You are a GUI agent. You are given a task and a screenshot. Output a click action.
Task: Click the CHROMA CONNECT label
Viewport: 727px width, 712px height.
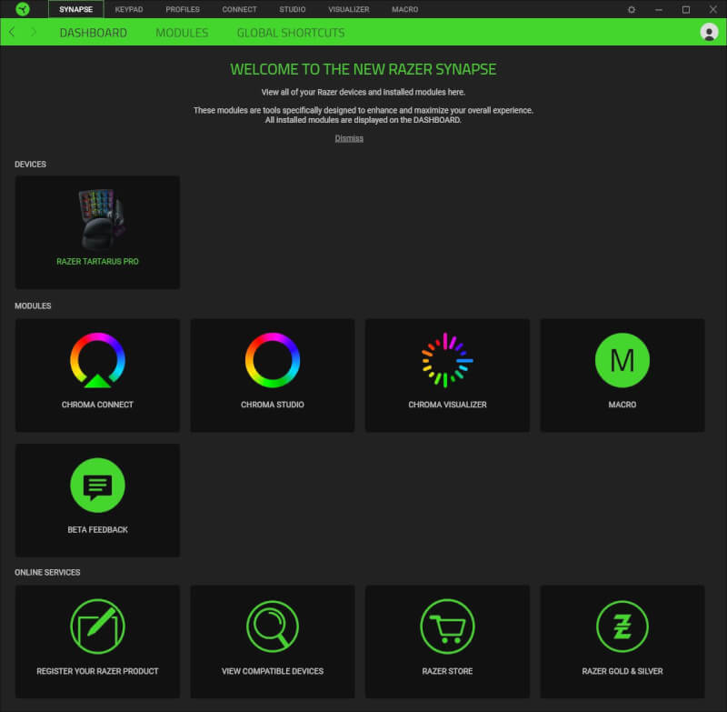[x=97, y=405]
